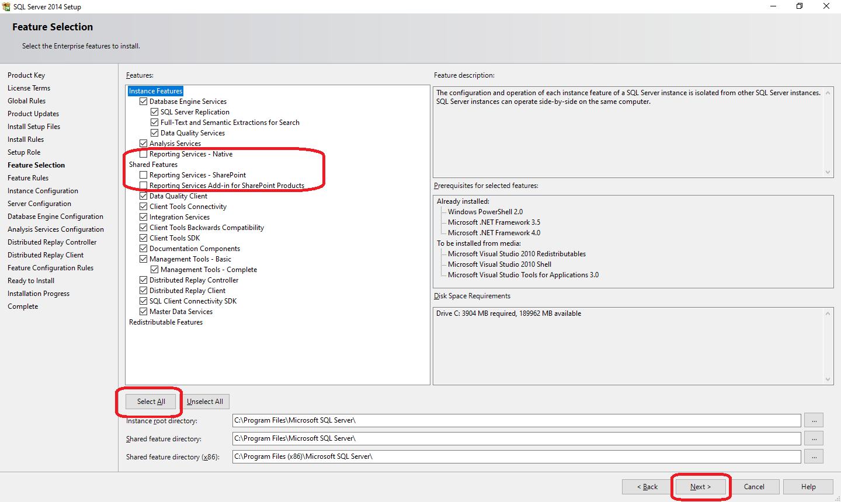
Task: Go to the Next setup page
Action: 700,487
